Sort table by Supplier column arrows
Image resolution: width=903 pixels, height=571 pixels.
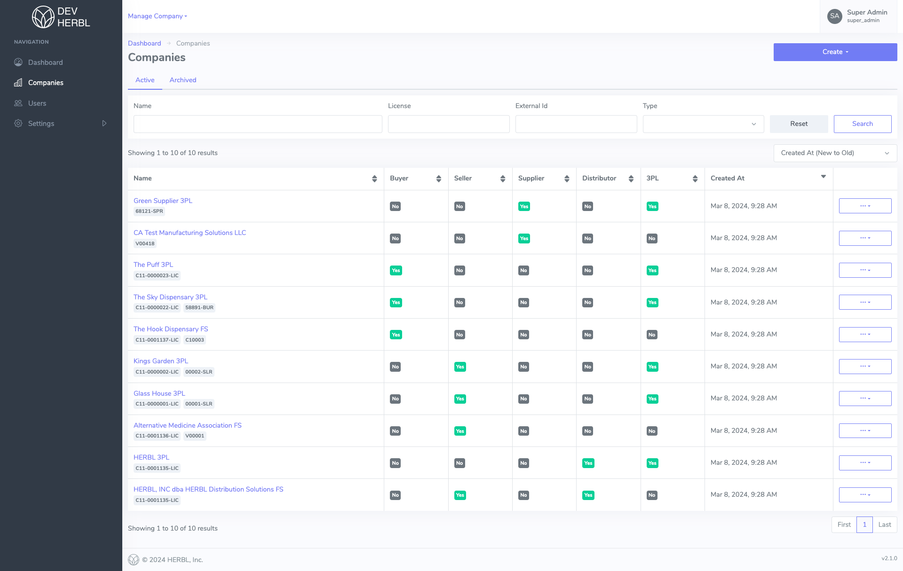567,179
